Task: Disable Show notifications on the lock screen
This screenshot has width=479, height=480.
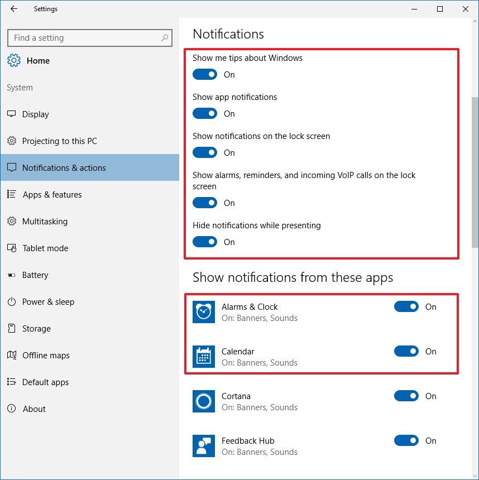Action: (205, 152)
